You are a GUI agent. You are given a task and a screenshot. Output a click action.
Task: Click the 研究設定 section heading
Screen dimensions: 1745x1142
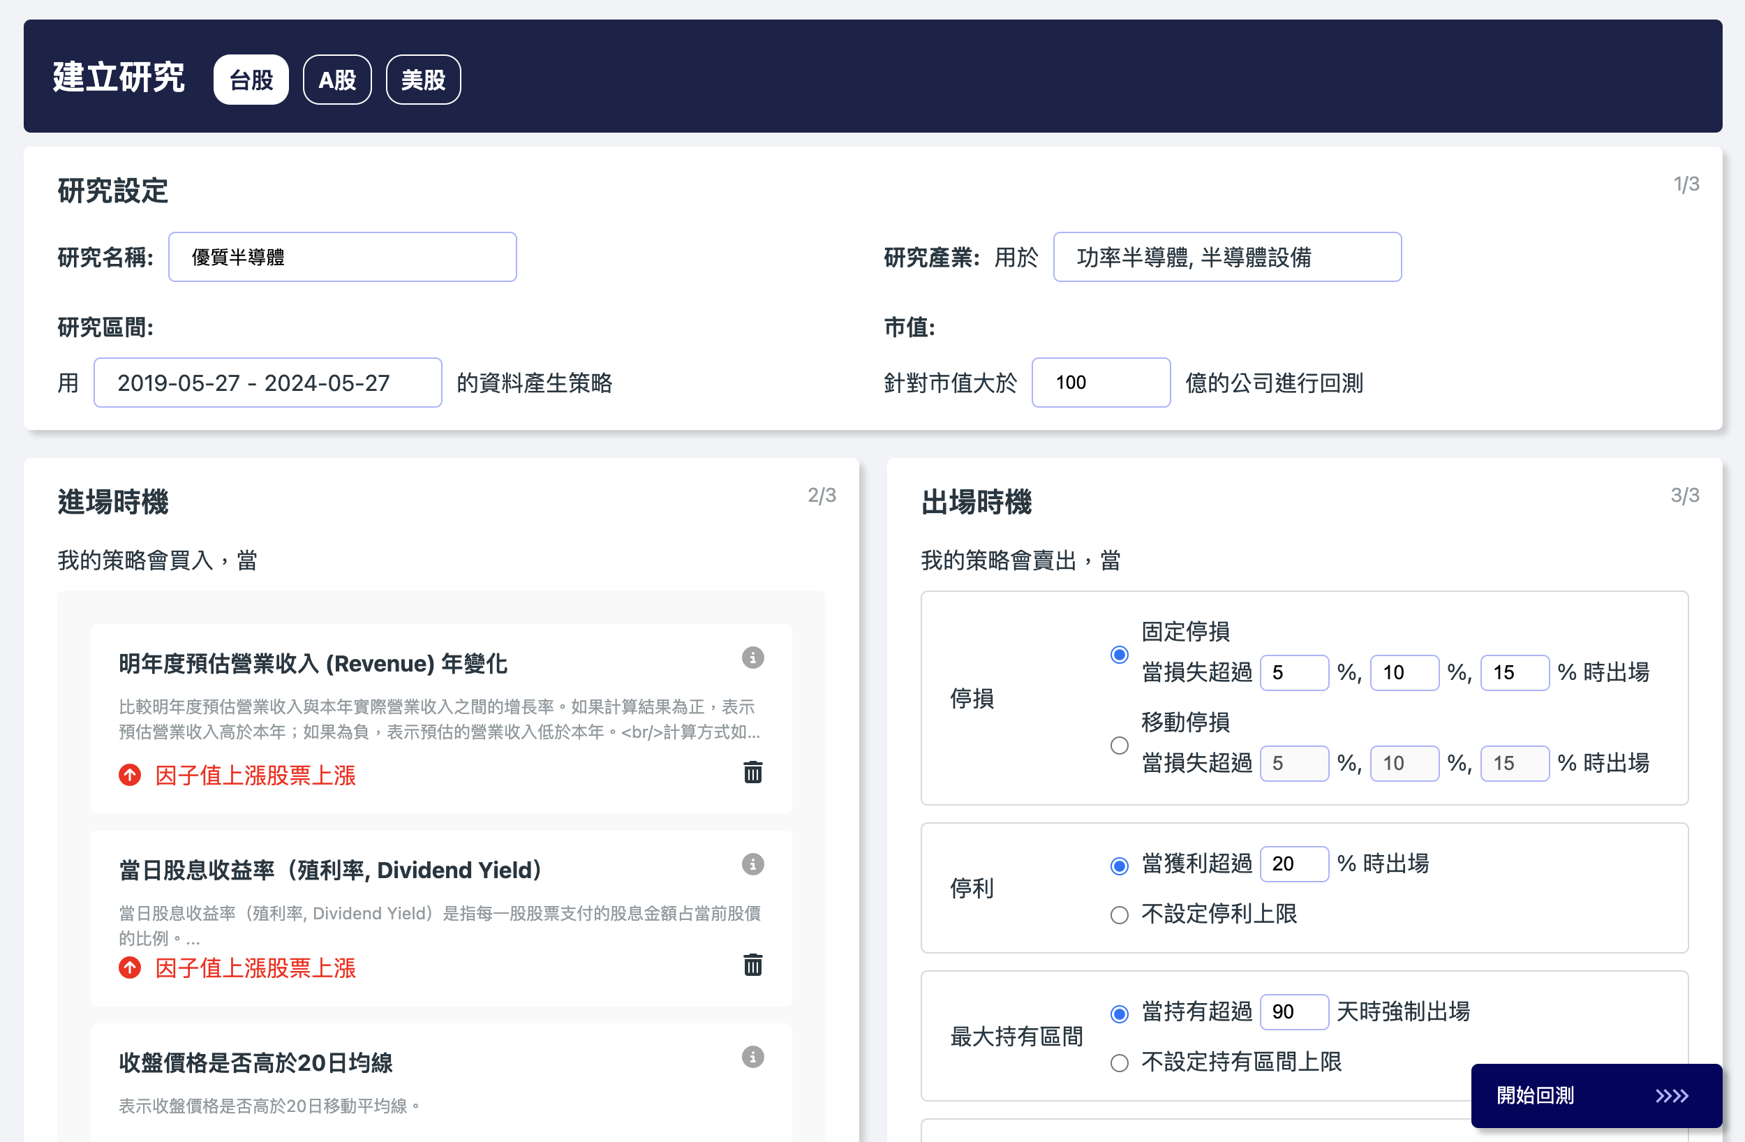coord(113,191)
